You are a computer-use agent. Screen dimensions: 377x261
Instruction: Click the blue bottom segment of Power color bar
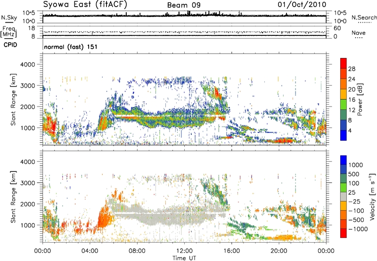[344, 135]
